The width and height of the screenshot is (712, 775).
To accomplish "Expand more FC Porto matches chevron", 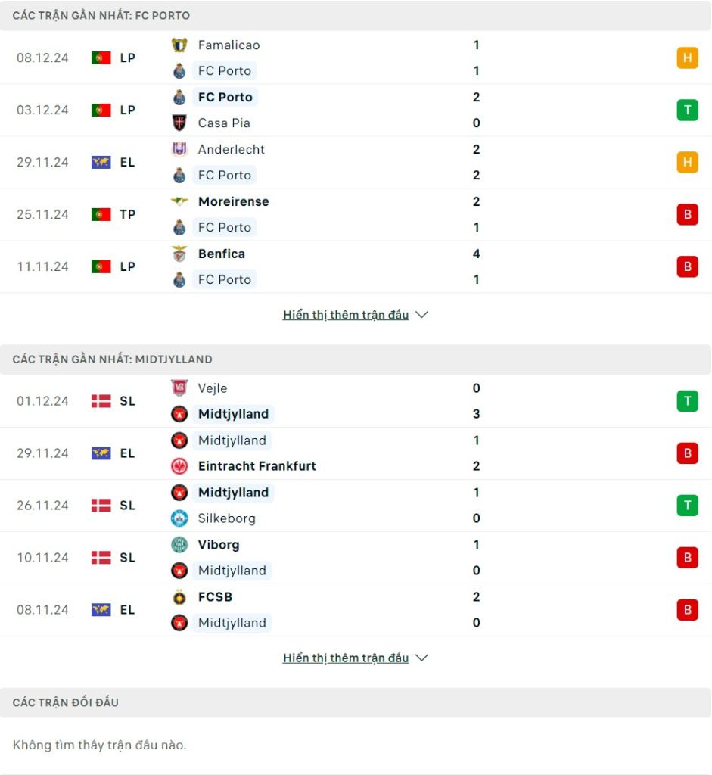I will click(422, 315).
